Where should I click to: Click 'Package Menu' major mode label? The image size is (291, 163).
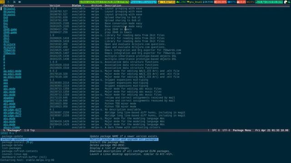tap(242, 130)
